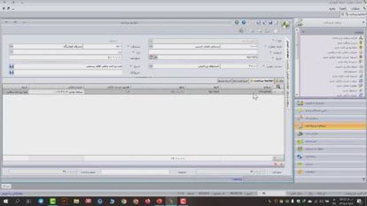The width and height of the screenshot is (367, 206).
Task: Select the highlighted data row in the grid
Action: point(143,92)
